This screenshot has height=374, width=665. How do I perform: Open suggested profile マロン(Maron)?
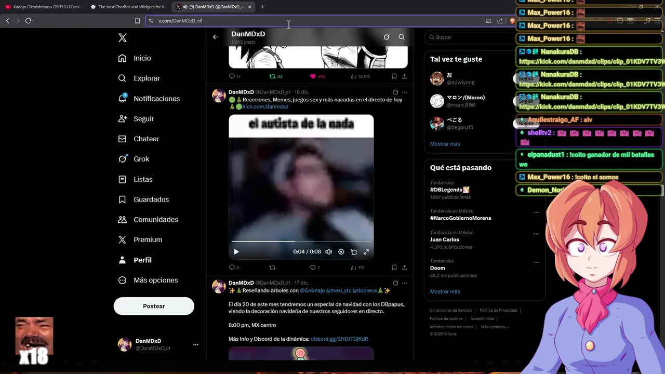point(465,98)
